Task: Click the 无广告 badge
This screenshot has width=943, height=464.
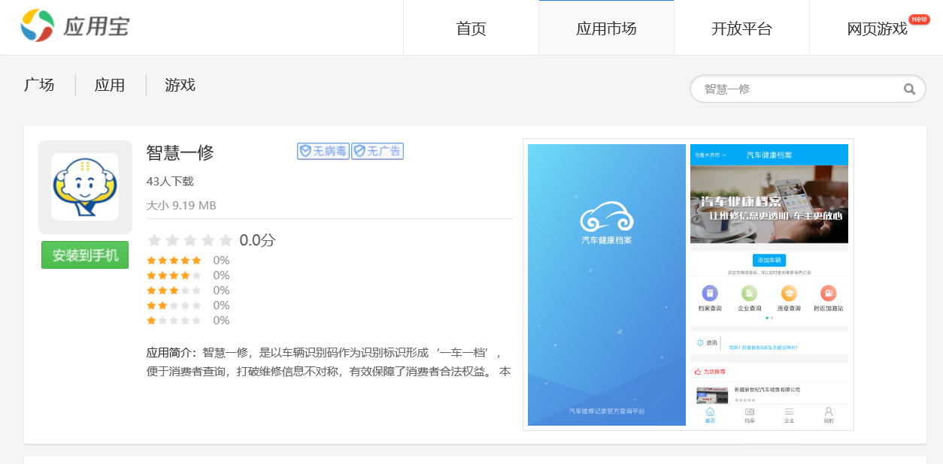Action: pyautogui.click(x=378, y=151)
